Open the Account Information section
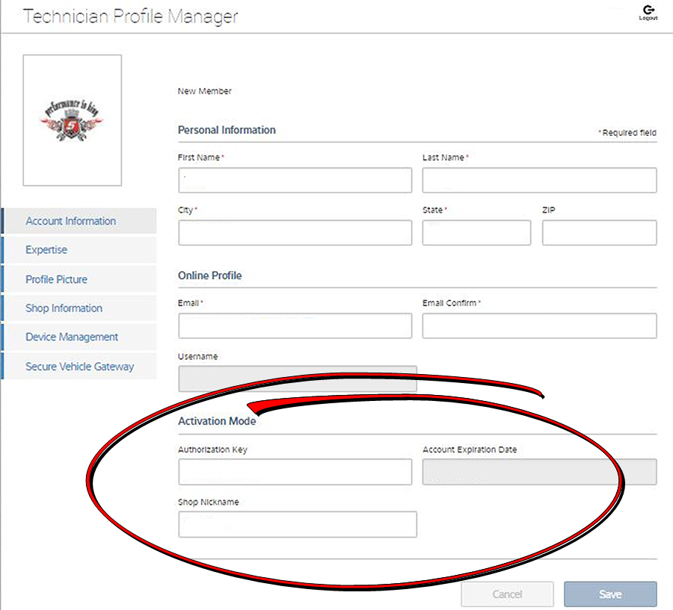The height and width of the screenshot is (610, 673). [71, 221]
